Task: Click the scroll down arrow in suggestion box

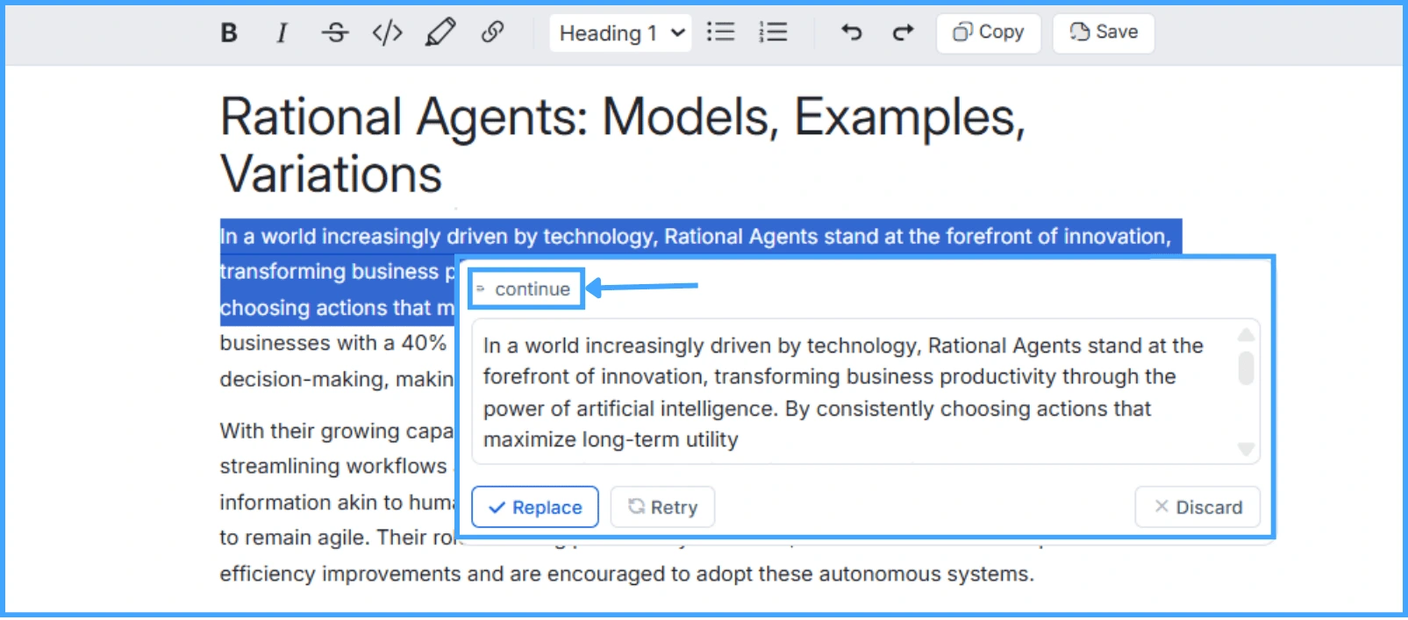Action: point(1246,449)
